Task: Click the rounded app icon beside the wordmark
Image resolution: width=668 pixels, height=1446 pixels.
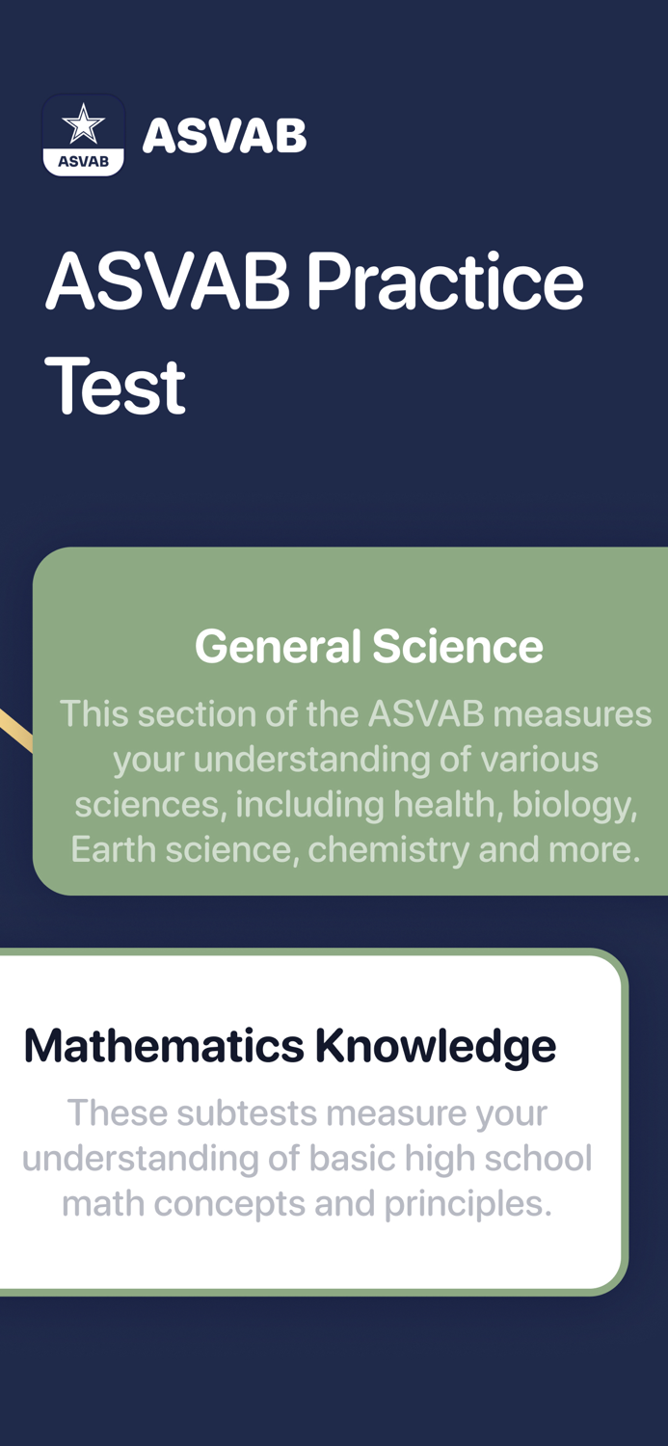Action: 84,135
